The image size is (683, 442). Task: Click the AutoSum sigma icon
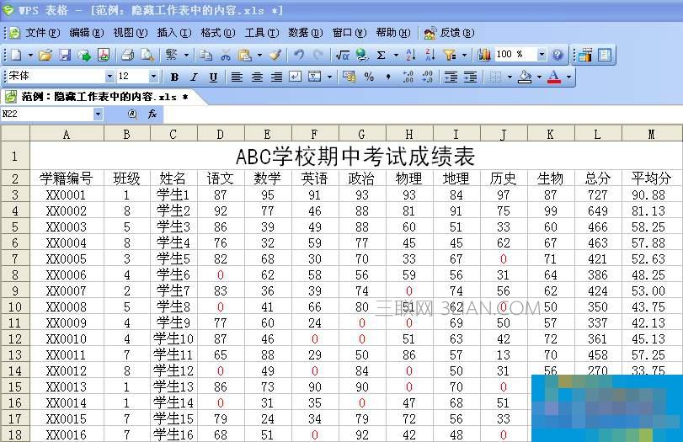pyautogui.click(x=382, y=55)
